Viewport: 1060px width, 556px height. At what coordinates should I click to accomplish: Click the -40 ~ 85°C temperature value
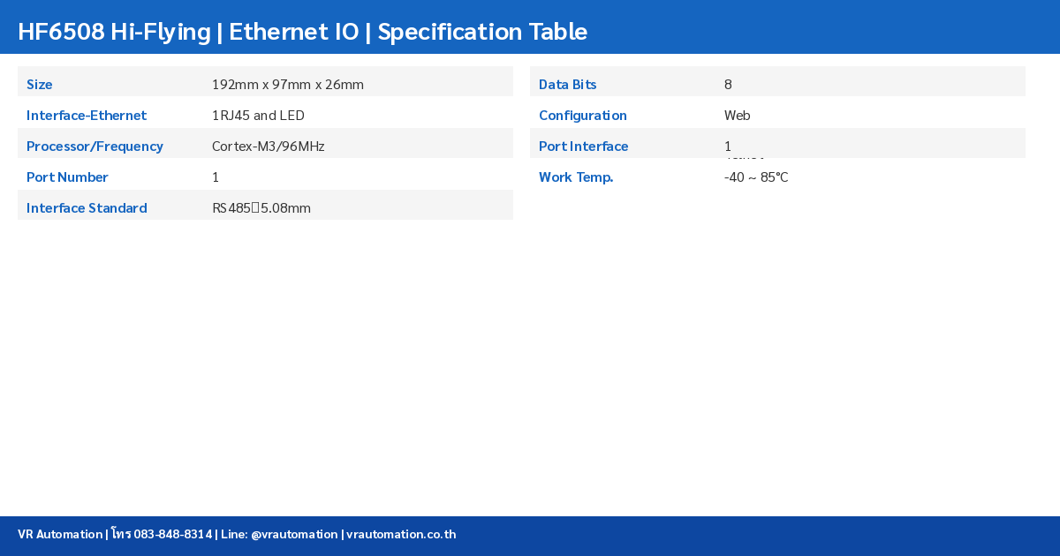pos(756,177)
